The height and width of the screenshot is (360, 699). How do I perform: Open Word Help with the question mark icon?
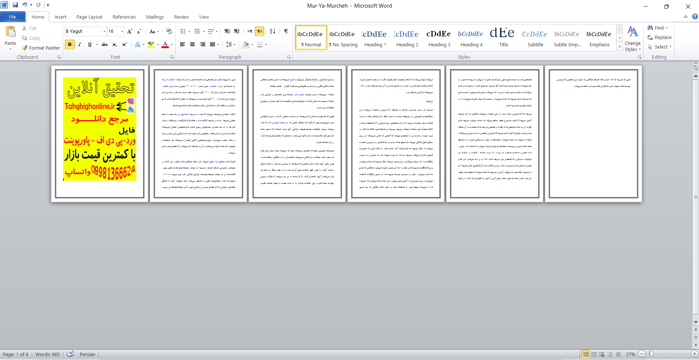pos(695,16)
